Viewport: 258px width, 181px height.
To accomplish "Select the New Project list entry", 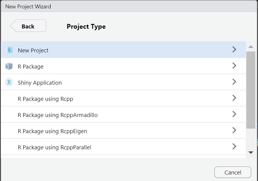I will pos(123,50).
